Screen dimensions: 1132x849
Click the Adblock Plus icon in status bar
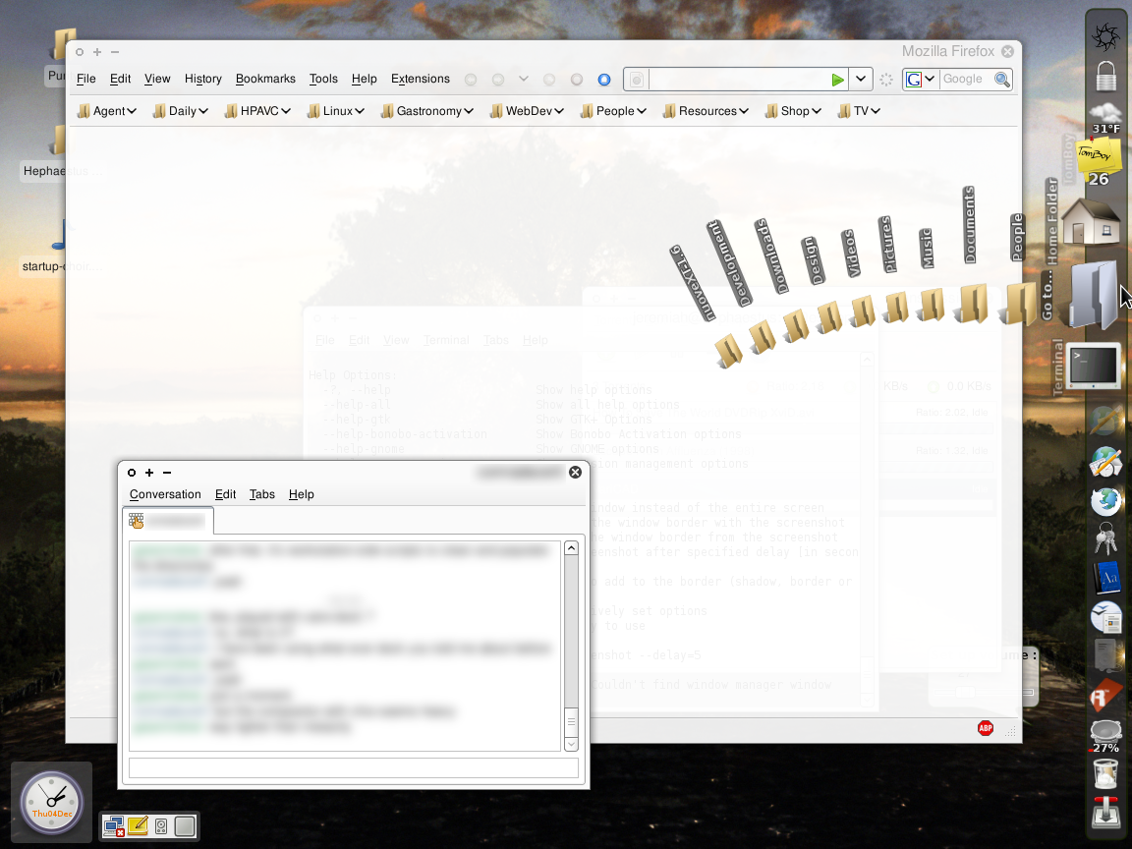(985, 728)
